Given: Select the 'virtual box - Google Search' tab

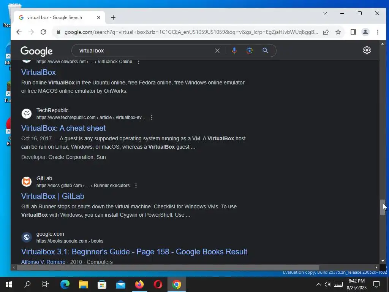Looking at the screenshot, I should [x=59, y=17].
